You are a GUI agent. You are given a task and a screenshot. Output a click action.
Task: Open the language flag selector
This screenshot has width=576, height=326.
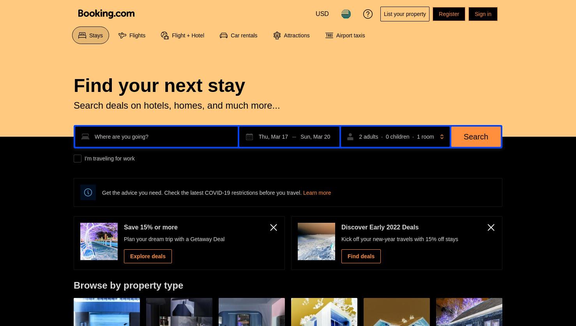click(x=346, y=14)
